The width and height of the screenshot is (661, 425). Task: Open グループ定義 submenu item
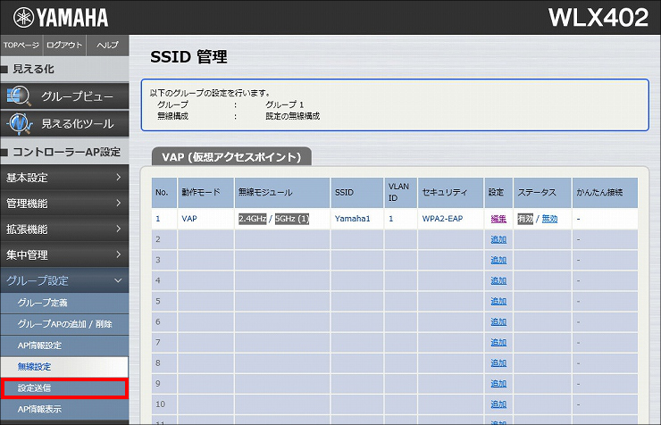click(x=64, y=303)
